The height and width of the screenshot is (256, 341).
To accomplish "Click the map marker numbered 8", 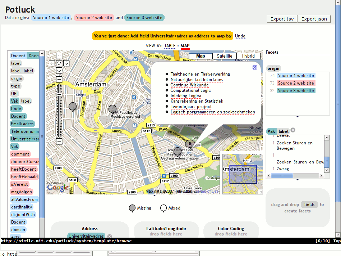I will coord(190,143).
